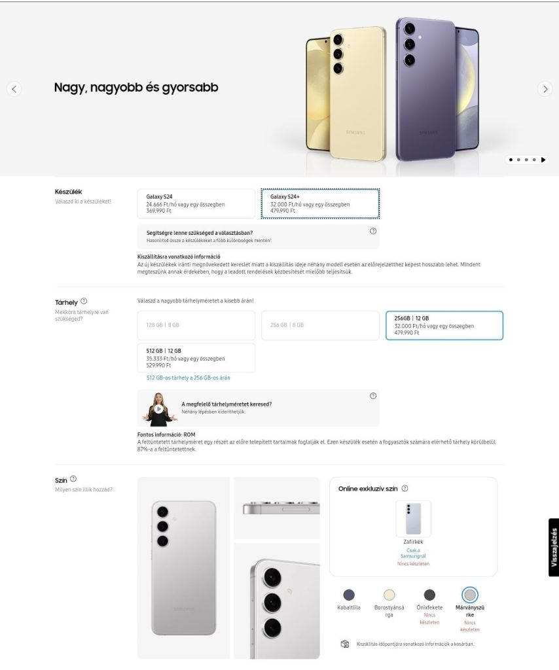Choose 512 GB | 12 GB storage
The width and height of the screenshot is (559, 670).
point(196,358)
